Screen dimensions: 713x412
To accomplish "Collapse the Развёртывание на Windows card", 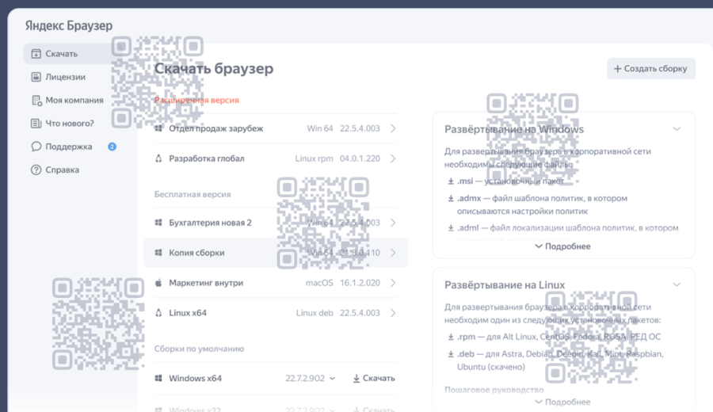I will click(677, 129).
